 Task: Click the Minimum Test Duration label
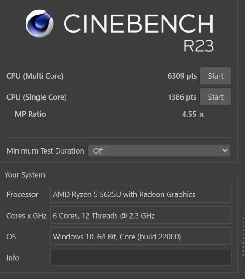(45, 151)
